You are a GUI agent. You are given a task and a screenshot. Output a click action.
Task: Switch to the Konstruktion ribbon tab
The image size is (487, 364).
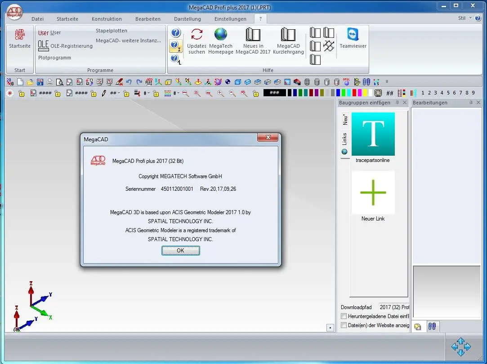pos(107,19)
